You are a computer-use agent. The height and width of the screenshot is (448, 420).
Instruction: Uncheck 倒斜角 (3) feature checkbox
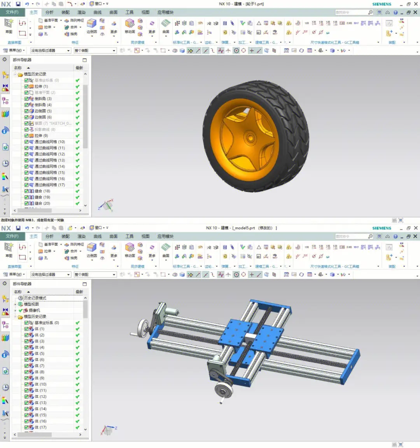(x=26, y=98)
